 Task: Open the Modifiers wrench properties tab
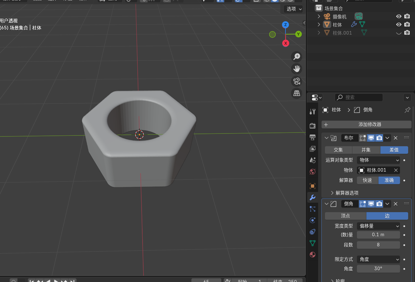coord(313,197)
